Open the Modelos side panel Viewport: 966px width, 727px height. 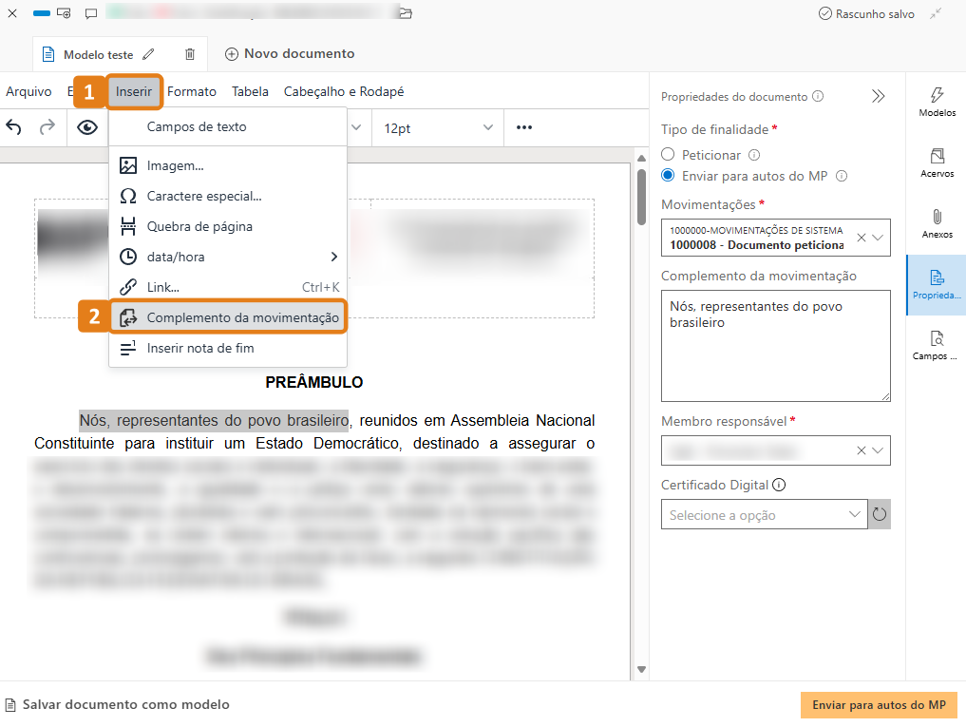[937, 102]
